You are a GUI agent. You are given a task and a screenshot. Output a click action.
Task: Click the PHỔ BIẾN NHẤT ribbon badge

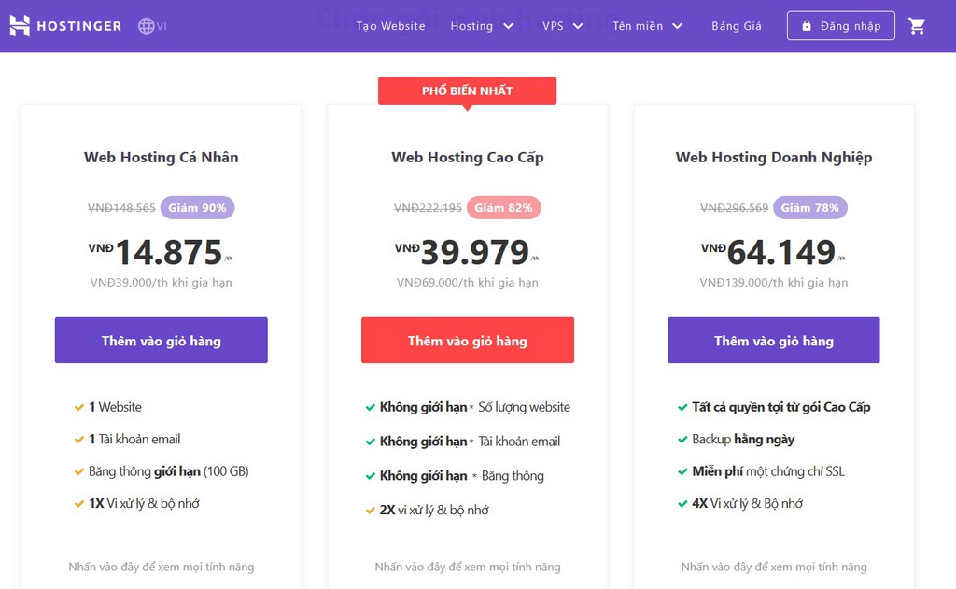(467, 91)
